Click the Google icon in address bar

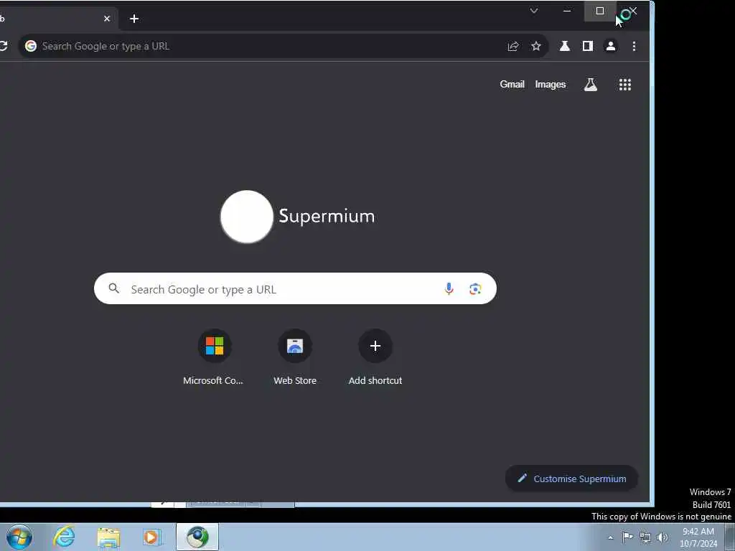(31, 46)
